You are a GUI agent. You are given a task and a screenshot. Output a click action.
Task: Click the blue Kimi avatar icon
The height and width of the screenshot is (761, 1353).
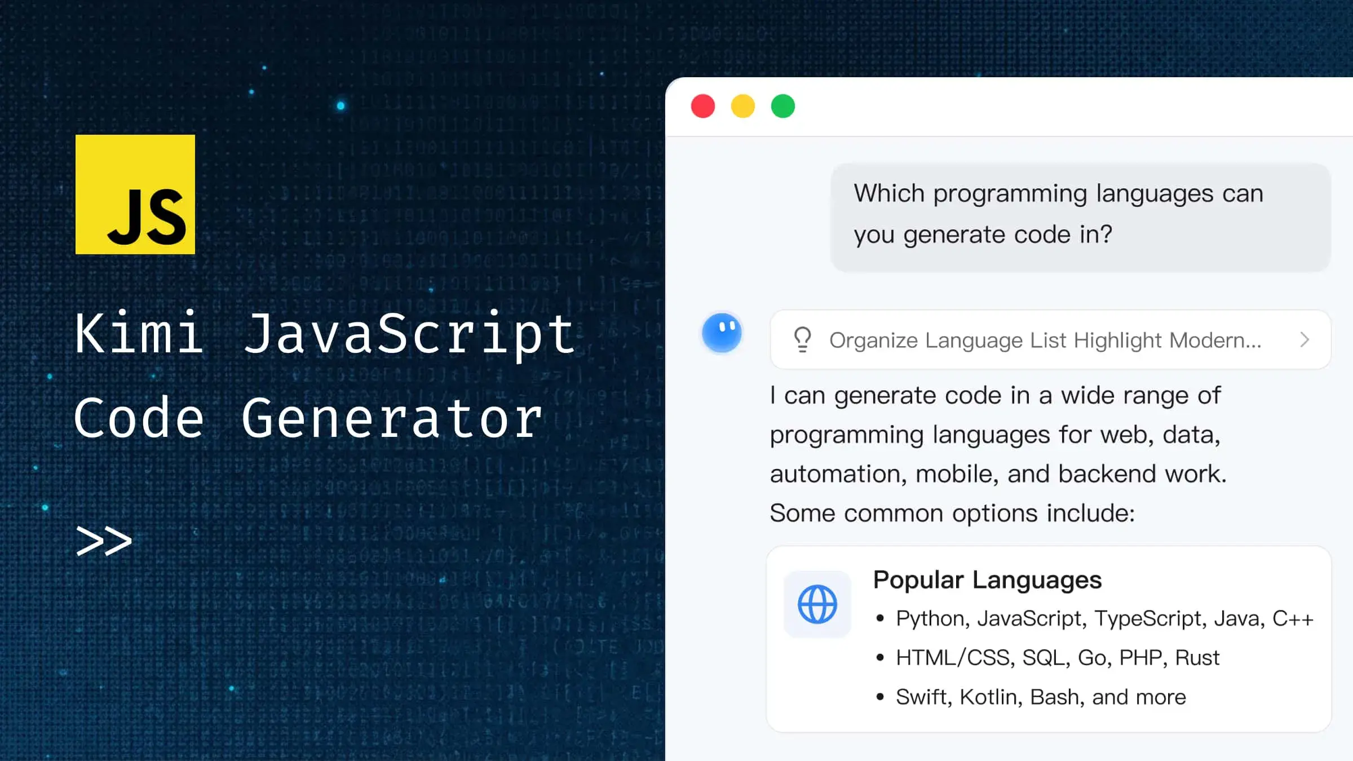click(722, 333)
